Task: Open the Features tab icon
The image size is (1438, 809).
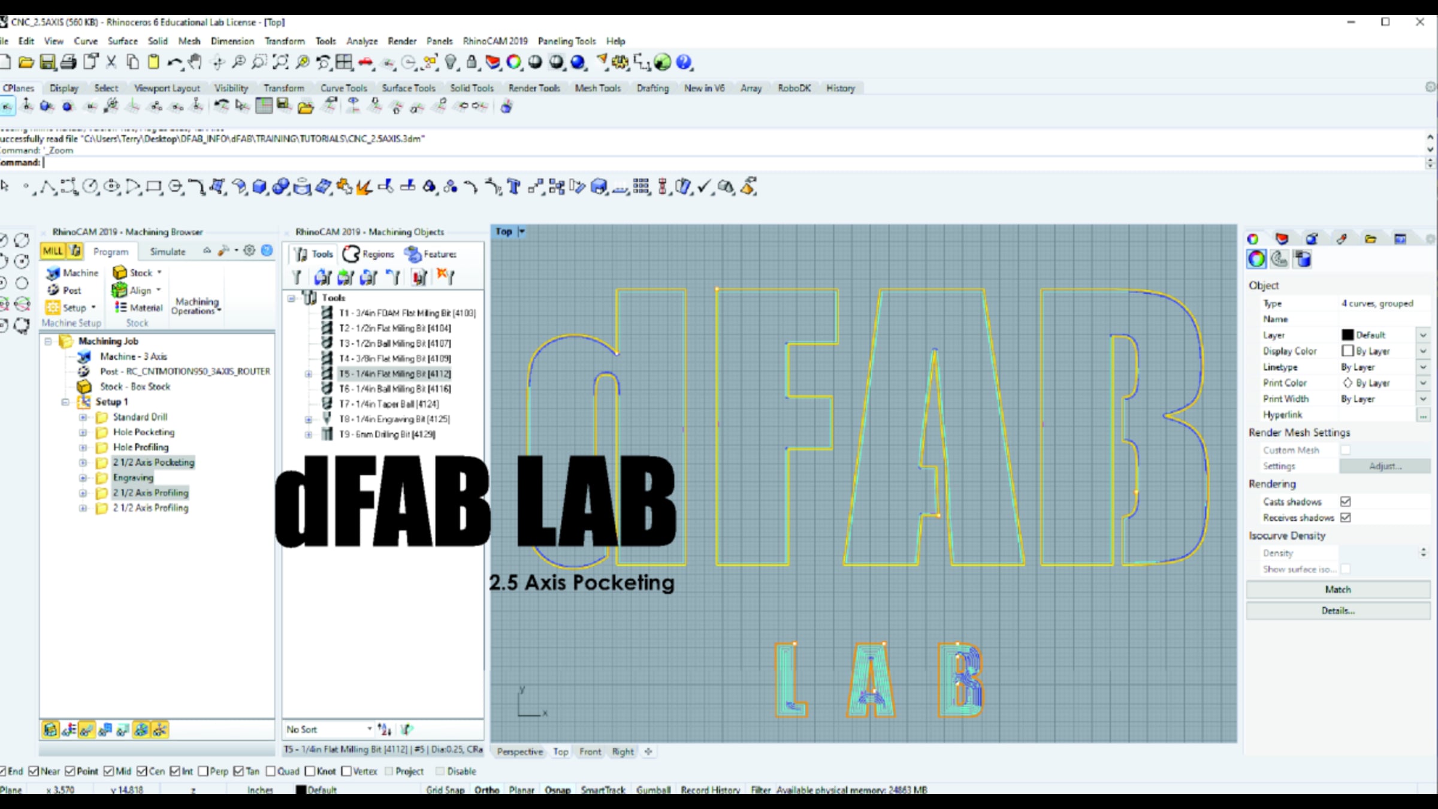Action: (412, 254)
